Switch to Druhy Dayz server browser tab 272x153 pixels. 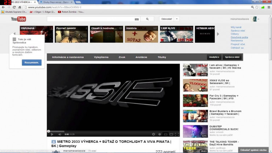click(56, 2)
